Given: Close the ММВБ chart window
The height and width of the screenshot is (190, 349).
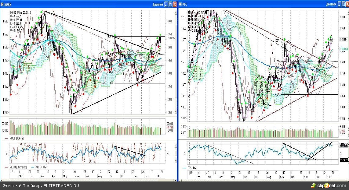Looking at the screenshot, I should [175, 4].
